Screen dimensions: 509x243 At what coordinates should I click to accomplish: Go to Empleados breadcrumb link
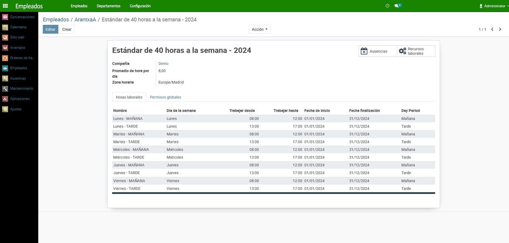[56, 19]
